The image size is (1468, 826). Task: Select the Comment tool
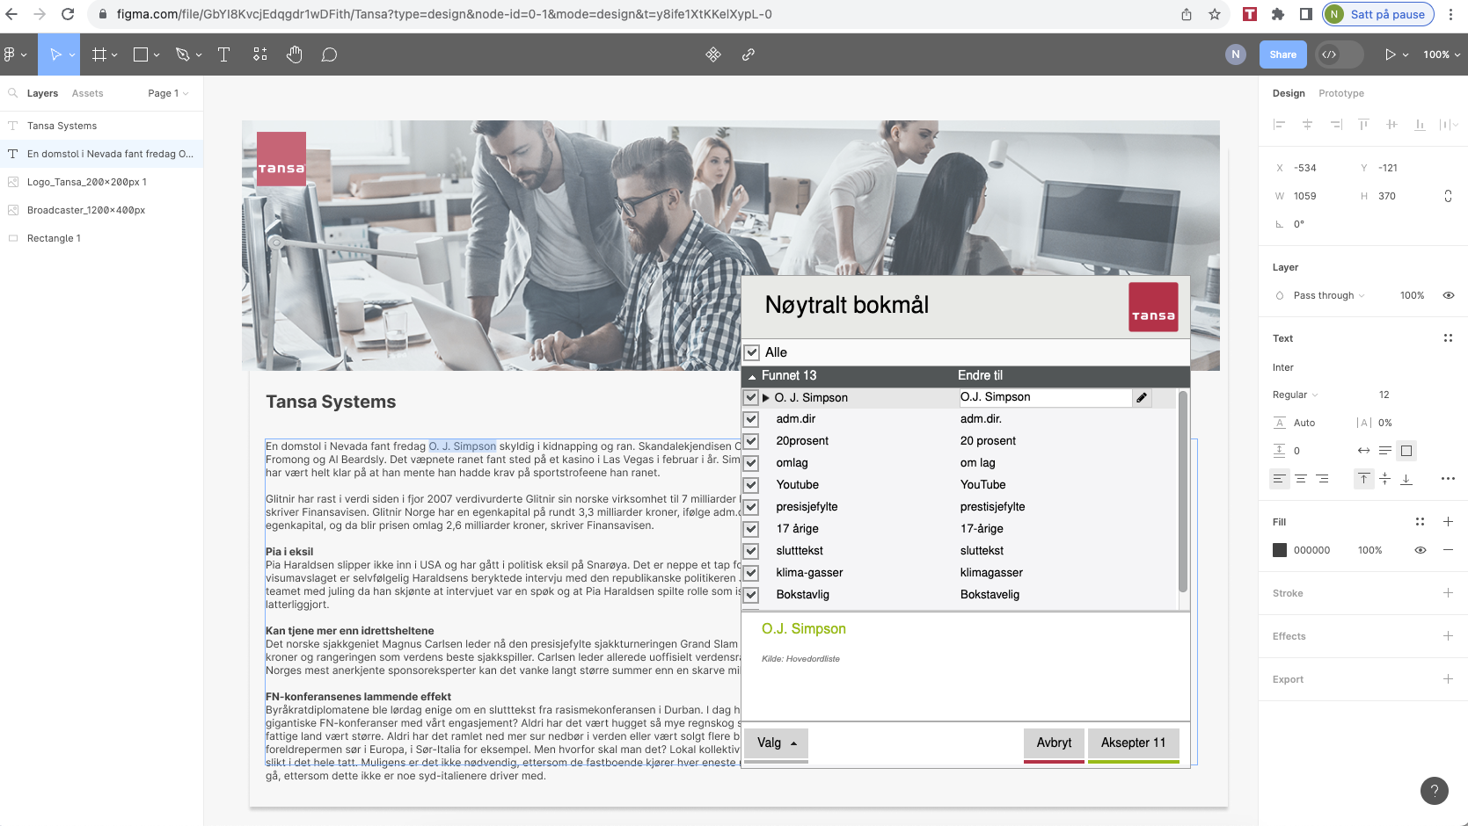pyautogui.click(x=329, y=54)
